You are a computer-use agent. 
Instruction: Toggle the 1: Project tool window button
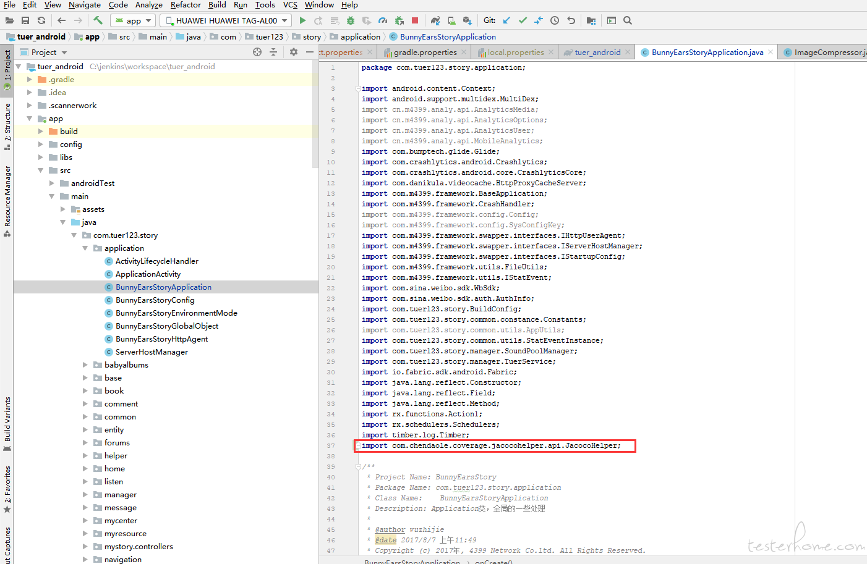[7, 70]
